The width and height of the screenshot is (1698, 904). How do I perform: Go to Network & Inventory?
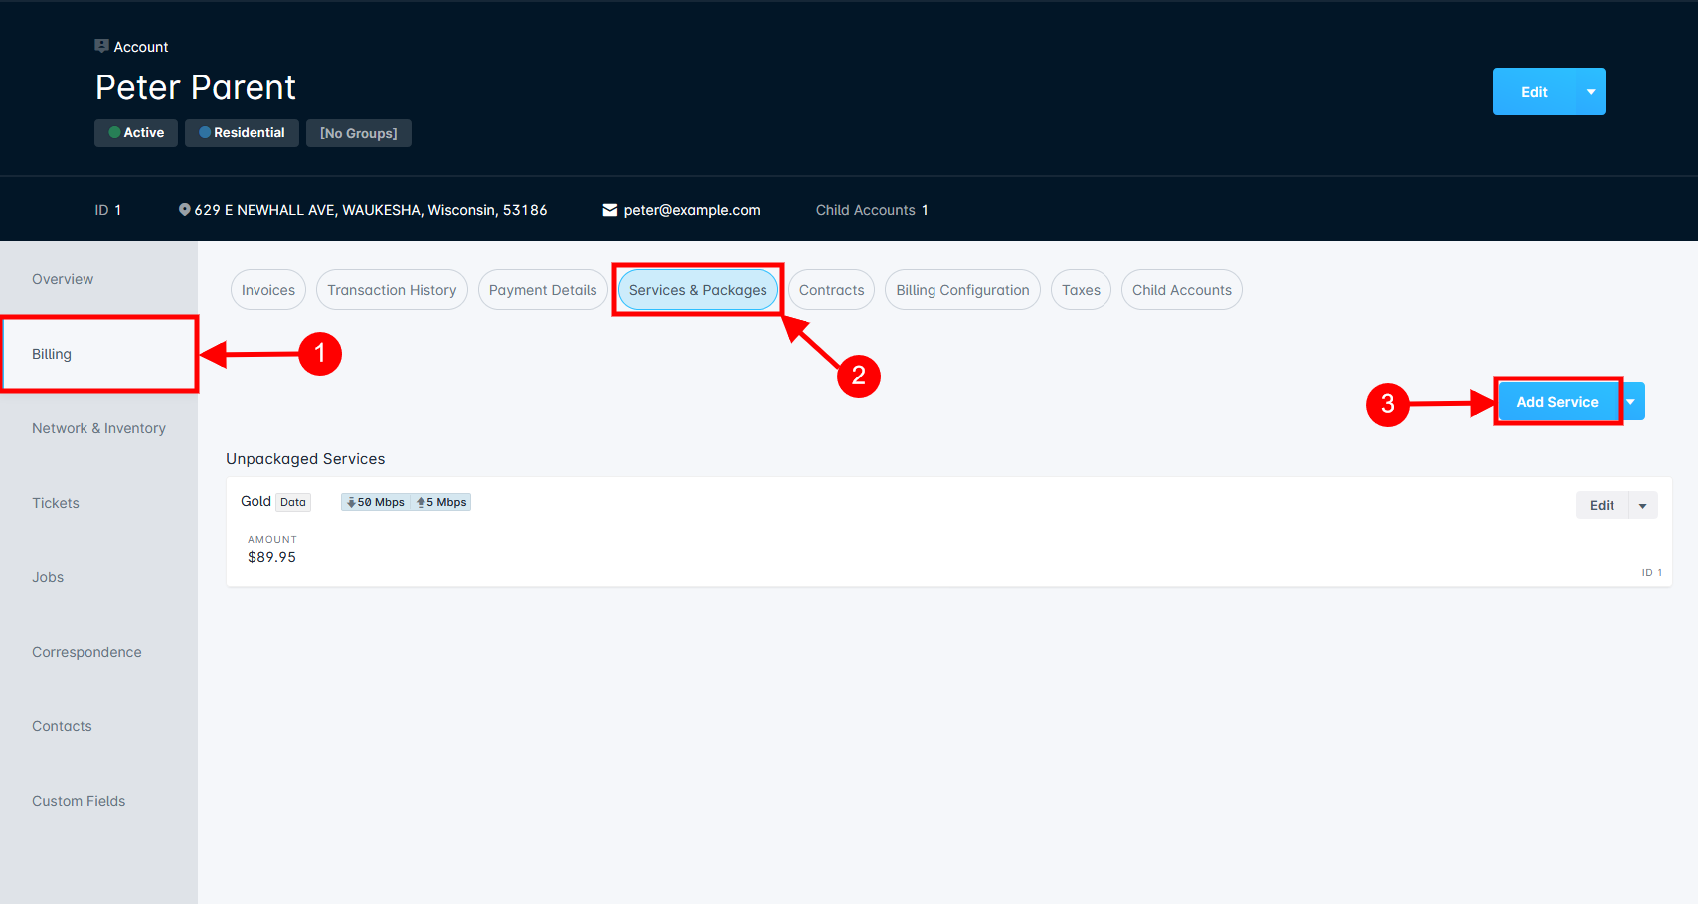(98, 428)
